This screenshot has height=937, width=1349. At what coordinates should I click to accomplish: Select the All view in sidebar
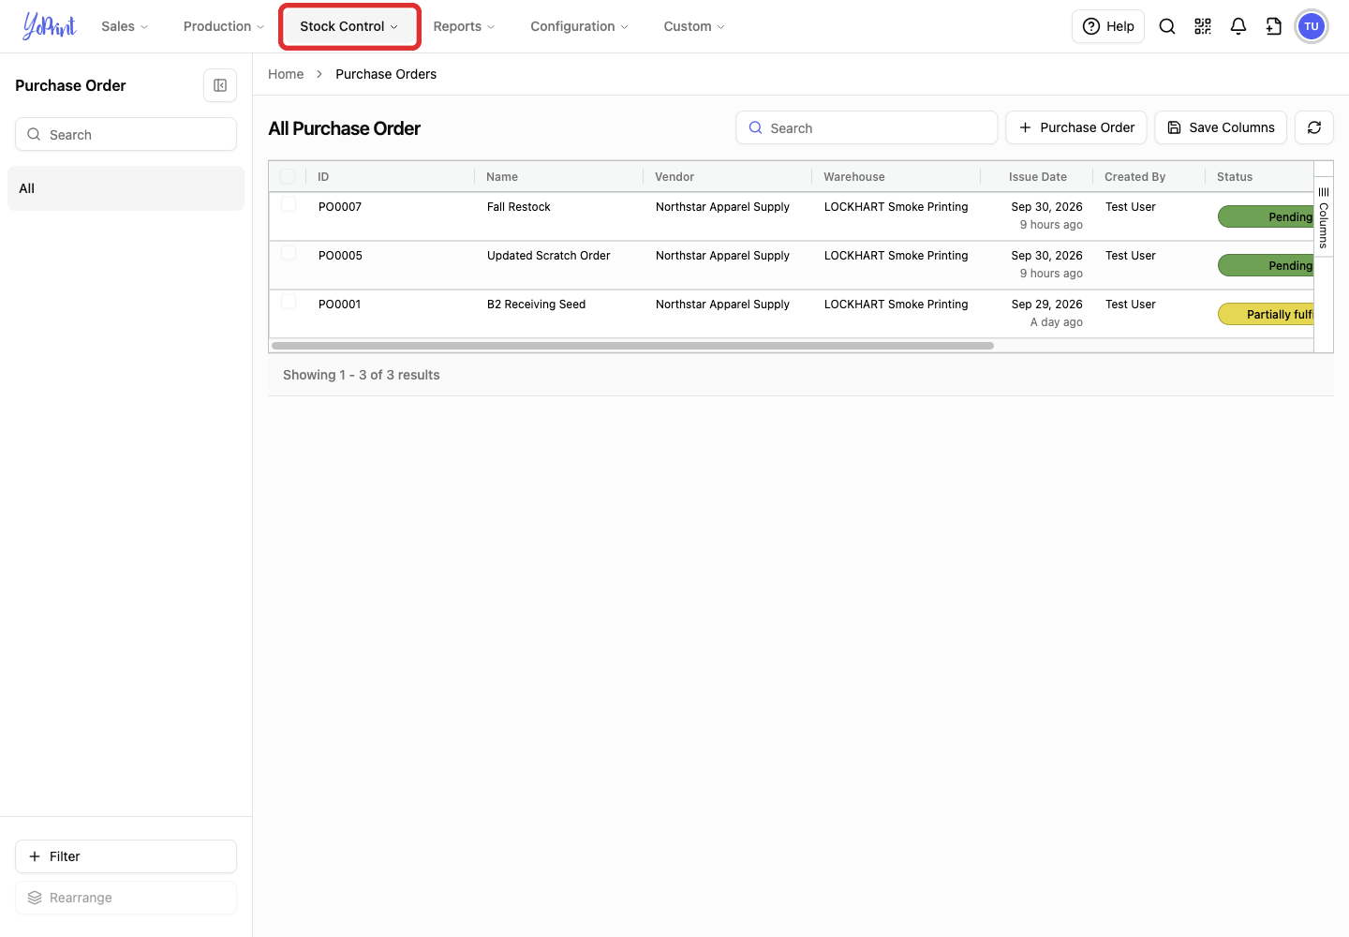[x=126, y=188]
